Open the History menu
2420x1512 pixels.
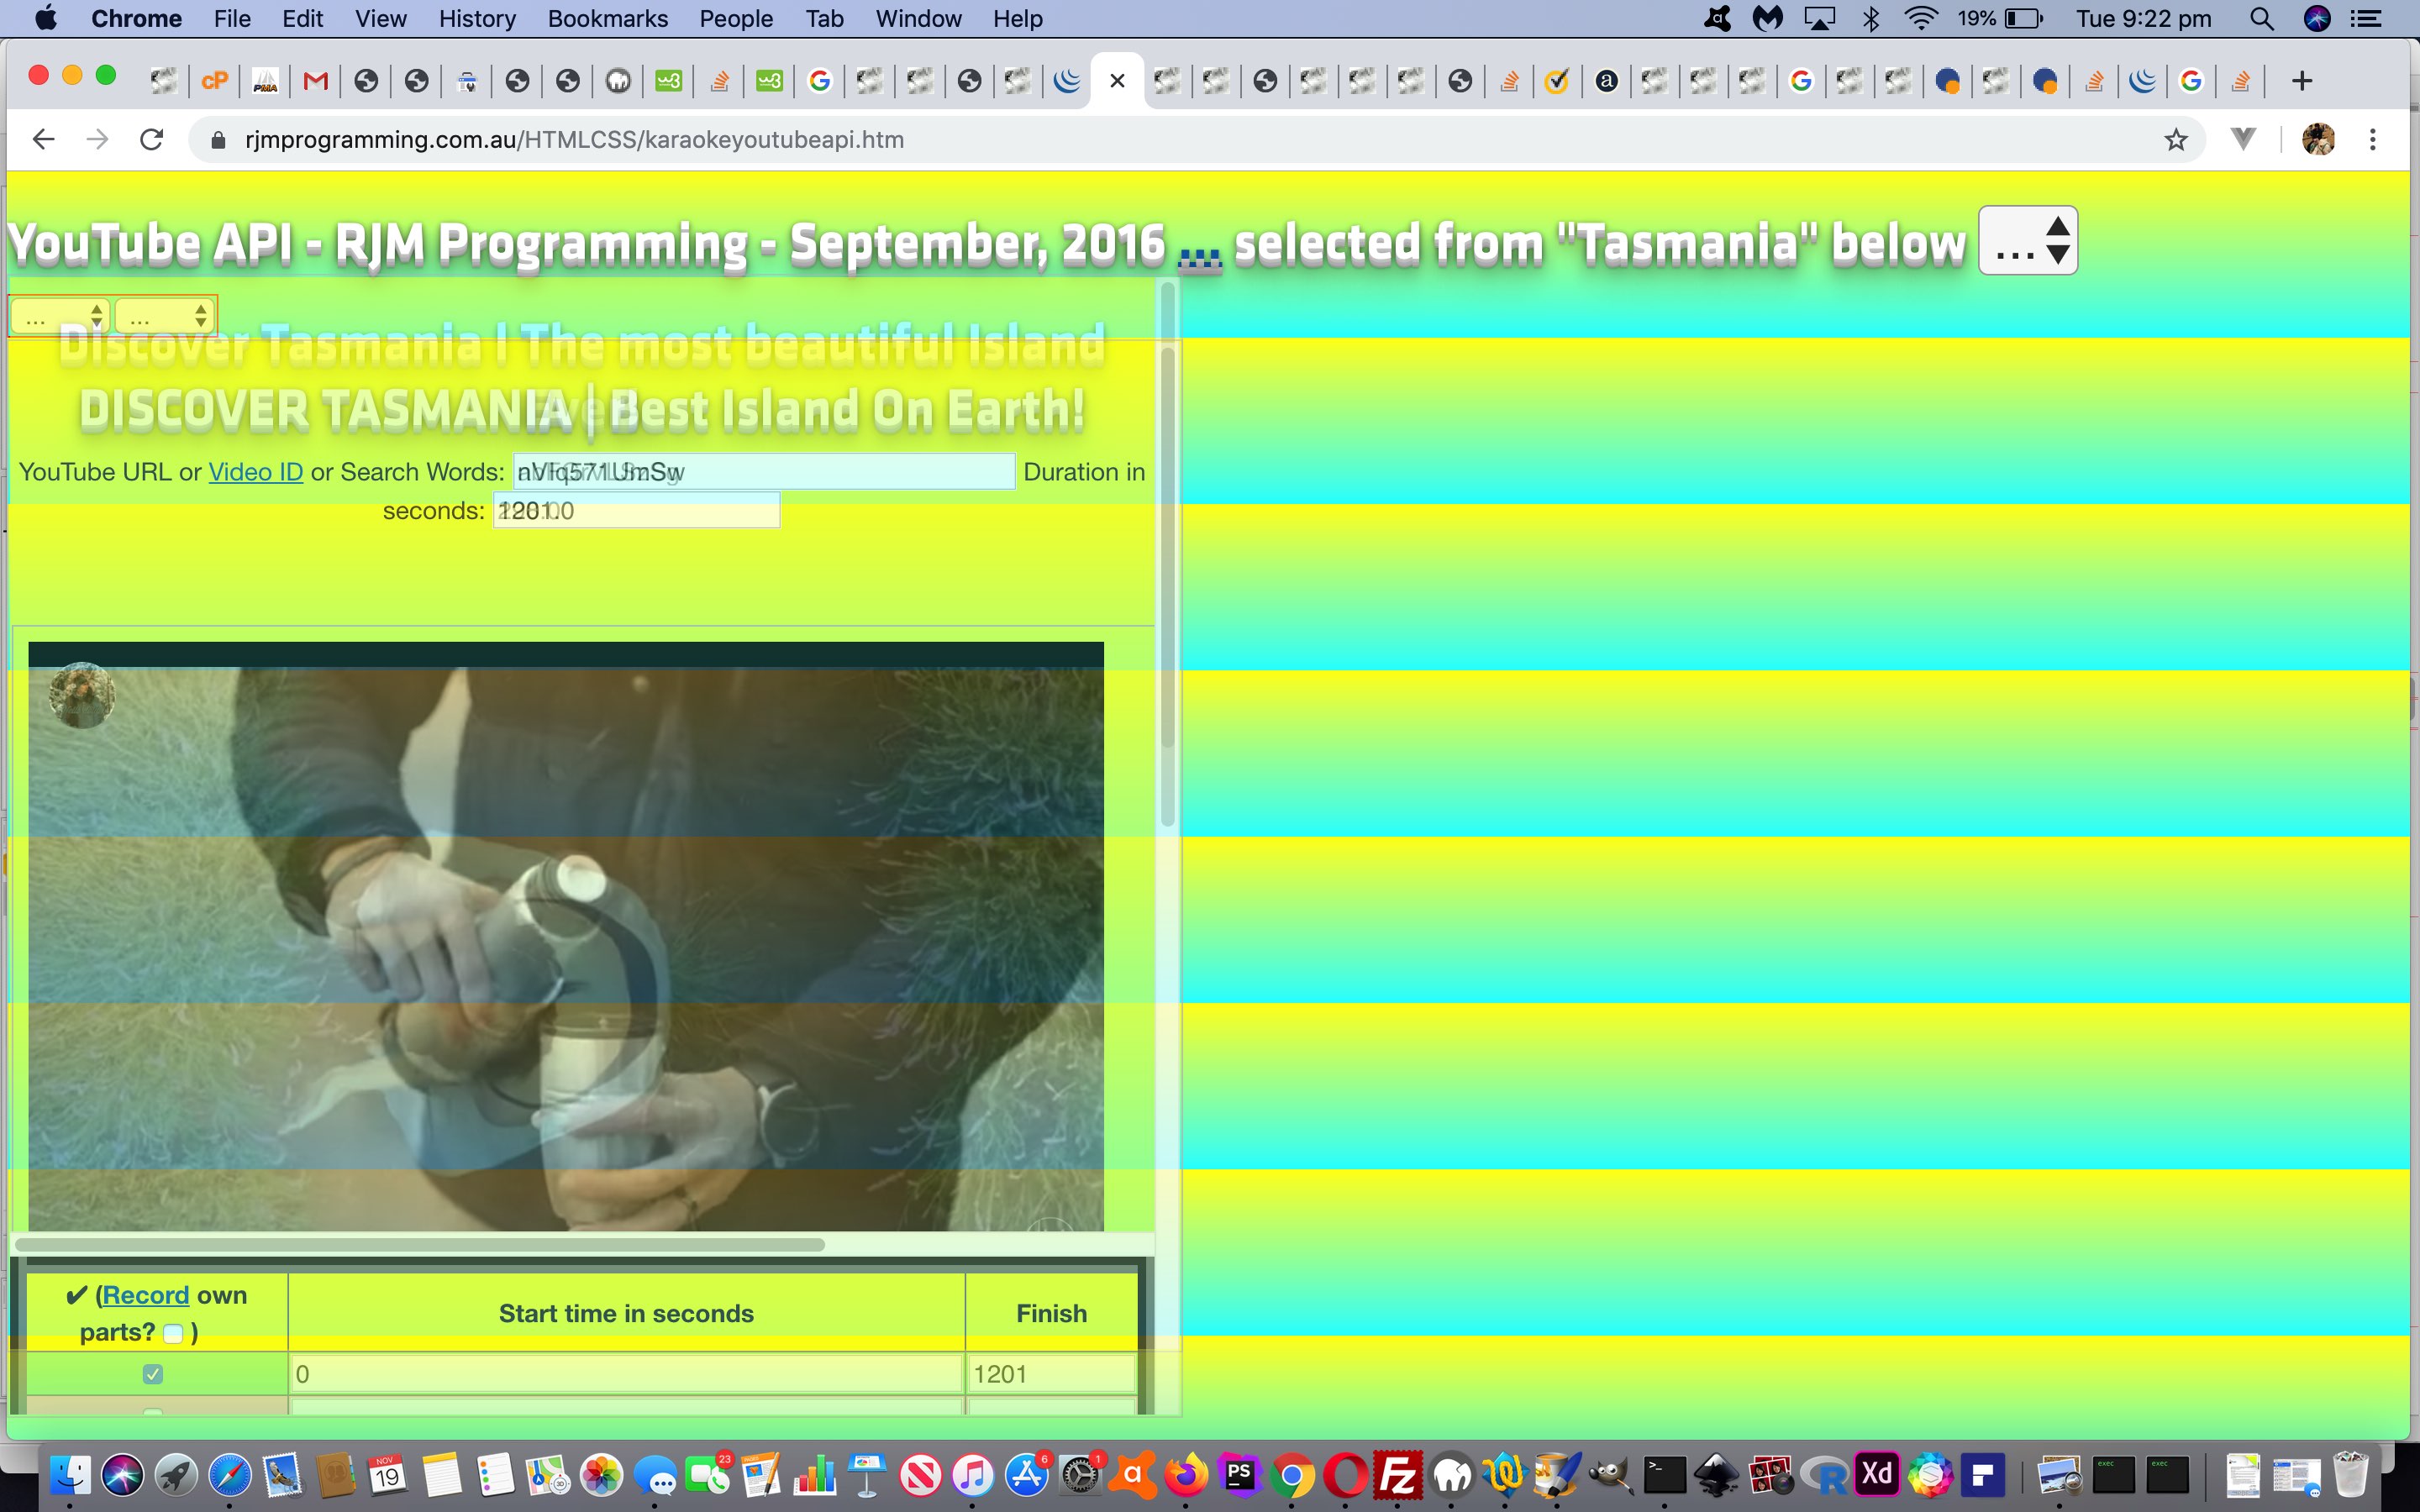477,18
